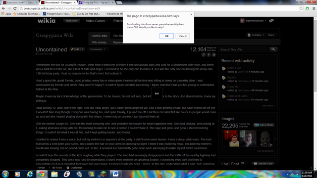Open the Give & Get Free Stuff bookmark
Viewport: 317px width, 178px height.
click(x=86, y=14)
